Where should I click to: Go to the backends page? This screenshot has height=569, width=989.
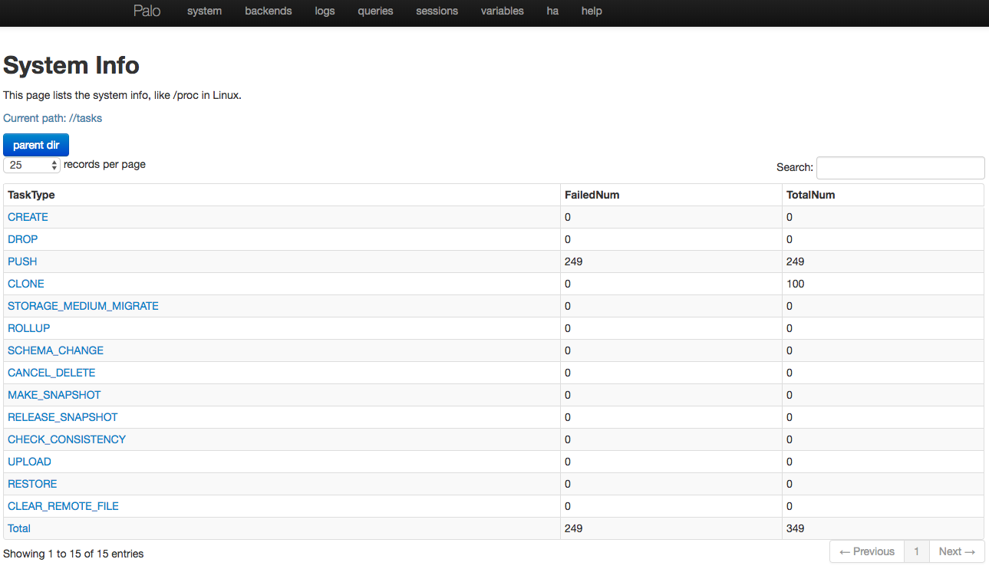pyautogui.click(x=269, y=12)
